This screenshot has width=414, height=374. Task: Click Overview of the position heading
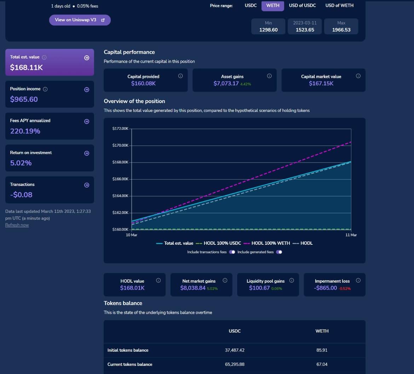click(134, 101)
